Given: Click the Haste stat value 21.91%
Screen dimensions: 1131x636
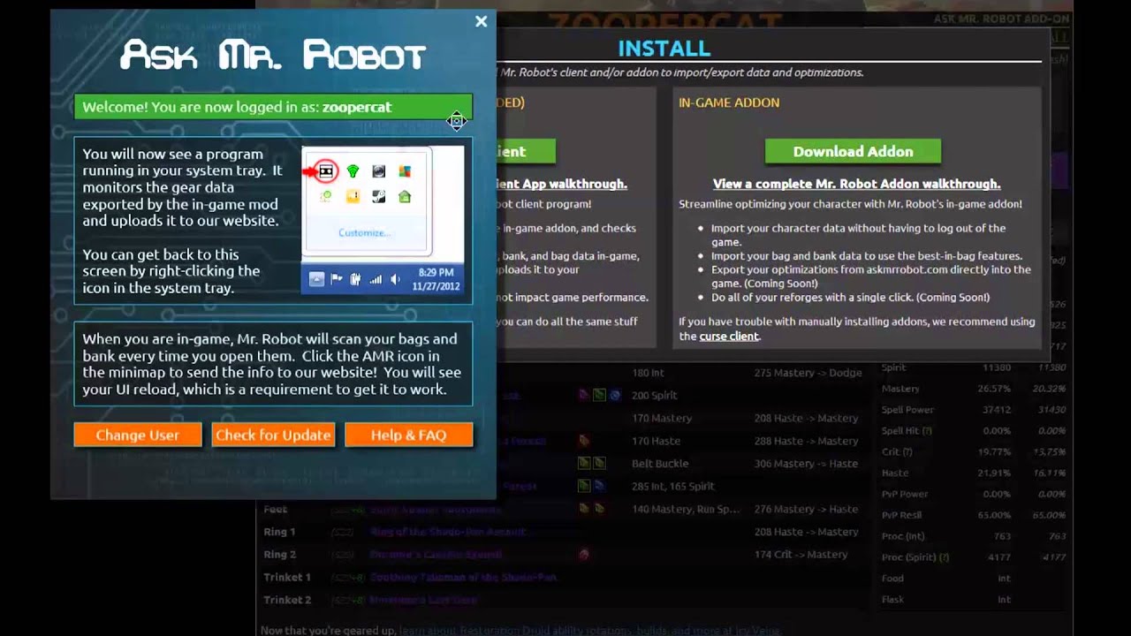Looking at the screenshot, I should pyautogui.click(x=994, y=473).
